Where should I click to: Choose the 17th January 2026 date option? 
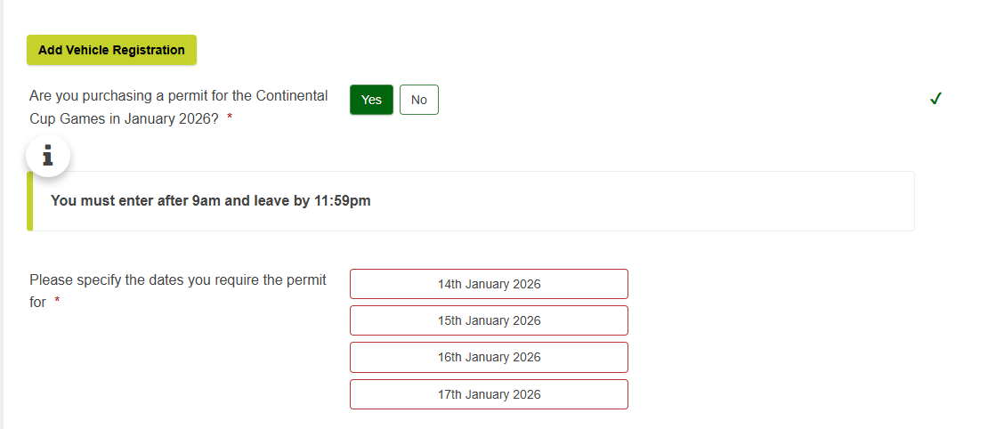489,394
